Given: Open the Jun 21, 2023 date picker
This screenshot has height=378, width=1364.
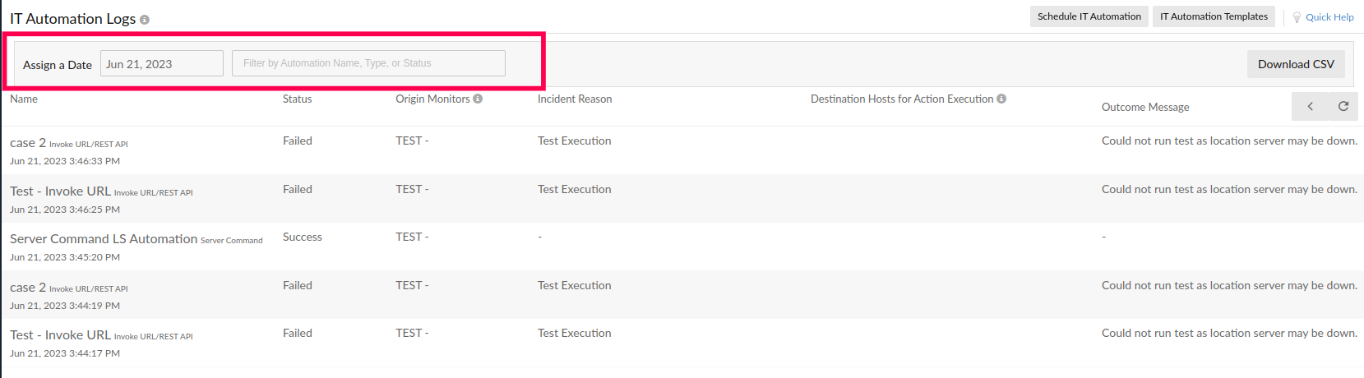Looking at the screenshot, I should (x=161, y=63).
